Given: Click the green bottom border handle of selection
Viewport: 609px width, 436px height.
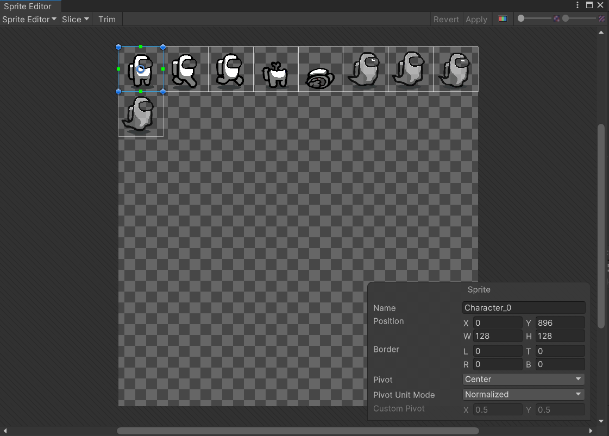Looking at the screenshot, I should coord(141,92).
